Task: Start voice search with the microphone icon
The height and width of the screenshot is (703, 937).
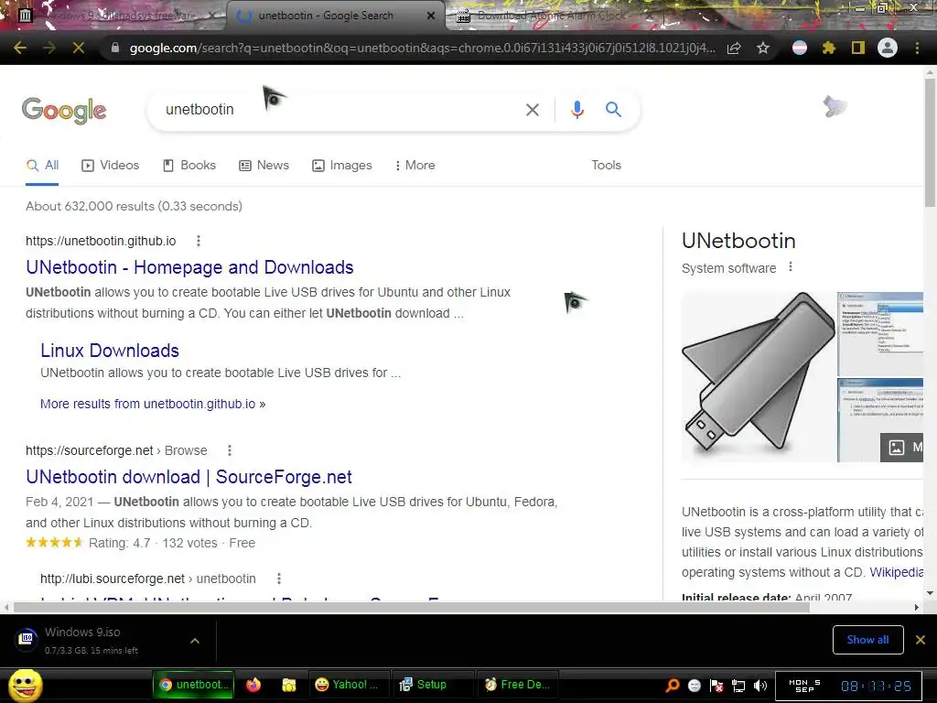Action: (x=576, y=110)
